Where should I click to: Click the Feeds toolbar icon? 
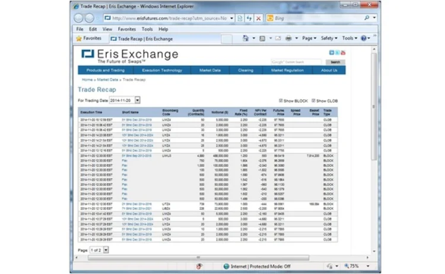tap(262, 38)
